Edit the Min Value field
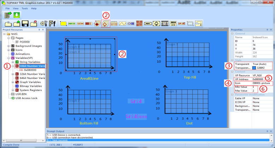This screenshot has width=275, height=148. (x=262, y=87)
